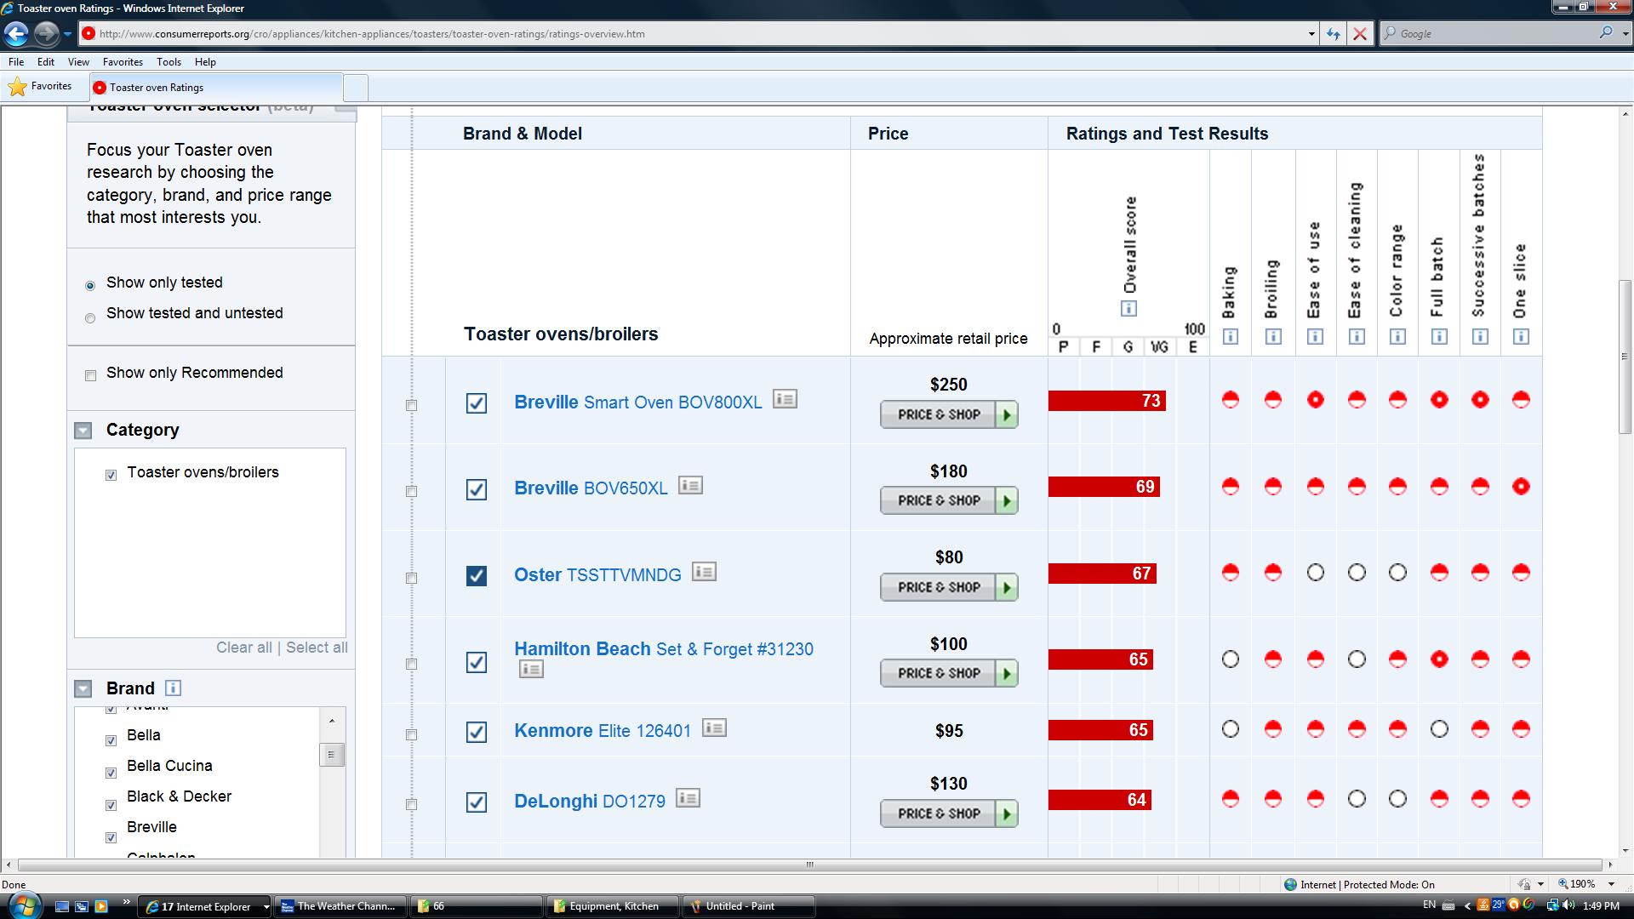The width and height of the screenshot is (1634, 919).
Task: Go back with the browser Back arrow
Action: click(x=15, y=34)
